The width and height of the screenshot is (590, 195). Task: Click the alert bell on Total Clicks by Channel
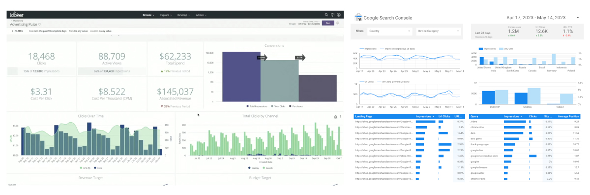pos(336,117)
